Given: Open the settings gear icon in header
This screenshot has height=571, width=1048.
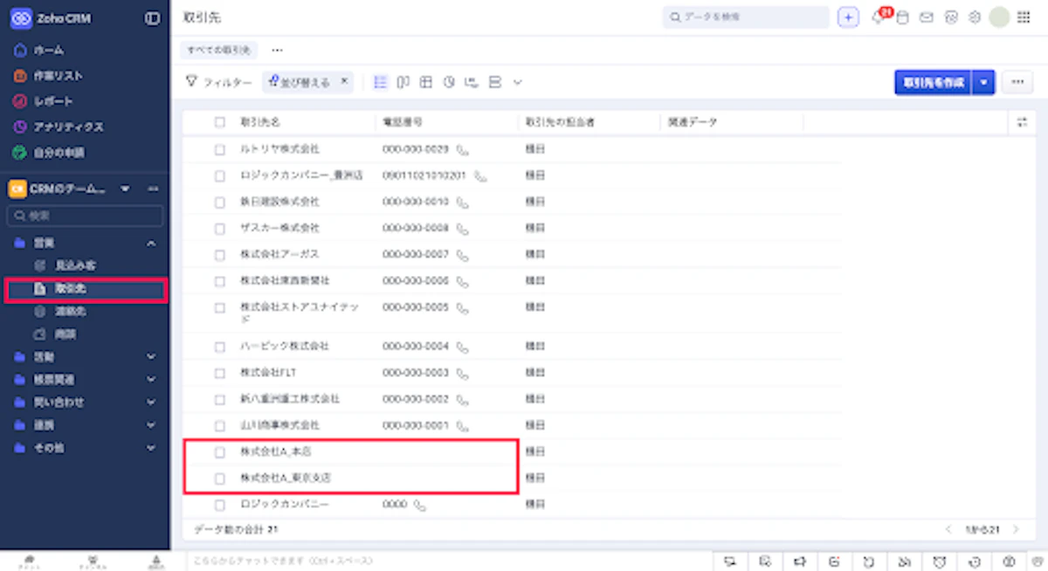Looking at the screenshot, I should click(976, 17).
